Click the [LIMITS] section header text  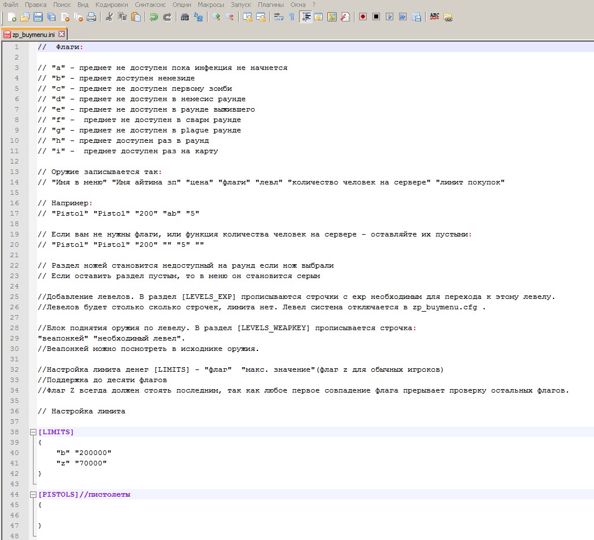tap(56, 432)
